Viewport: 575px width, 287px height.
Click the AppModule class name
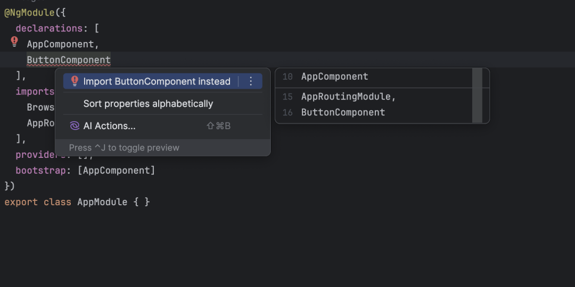(x=102, y=202)
